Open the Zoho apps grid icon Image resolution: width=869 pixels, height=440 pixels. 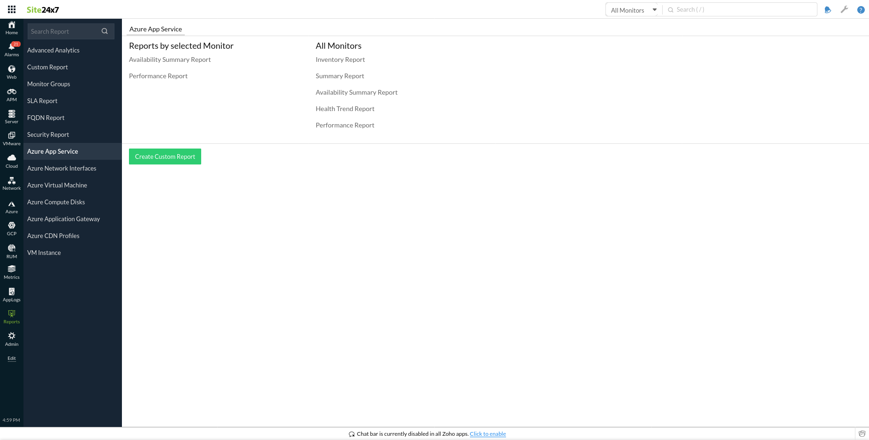coord(11,9)
